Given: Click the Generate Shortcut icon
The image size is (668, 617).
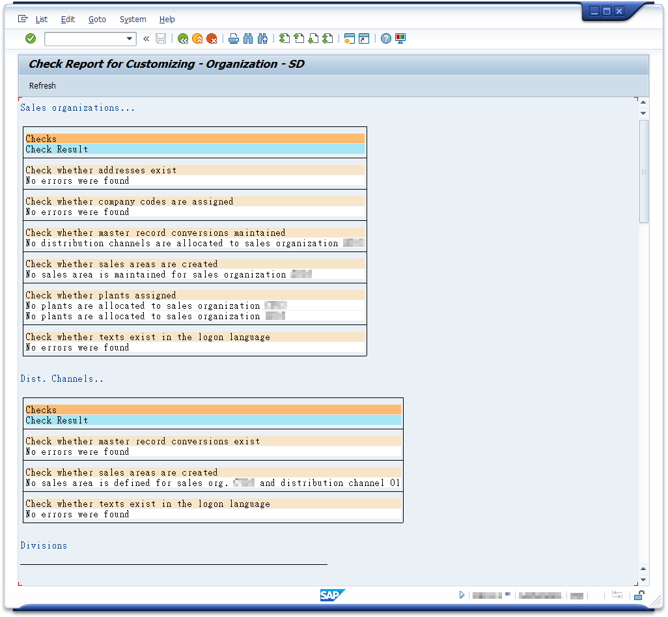Looking at the screenshot, I should pos(364,39).
